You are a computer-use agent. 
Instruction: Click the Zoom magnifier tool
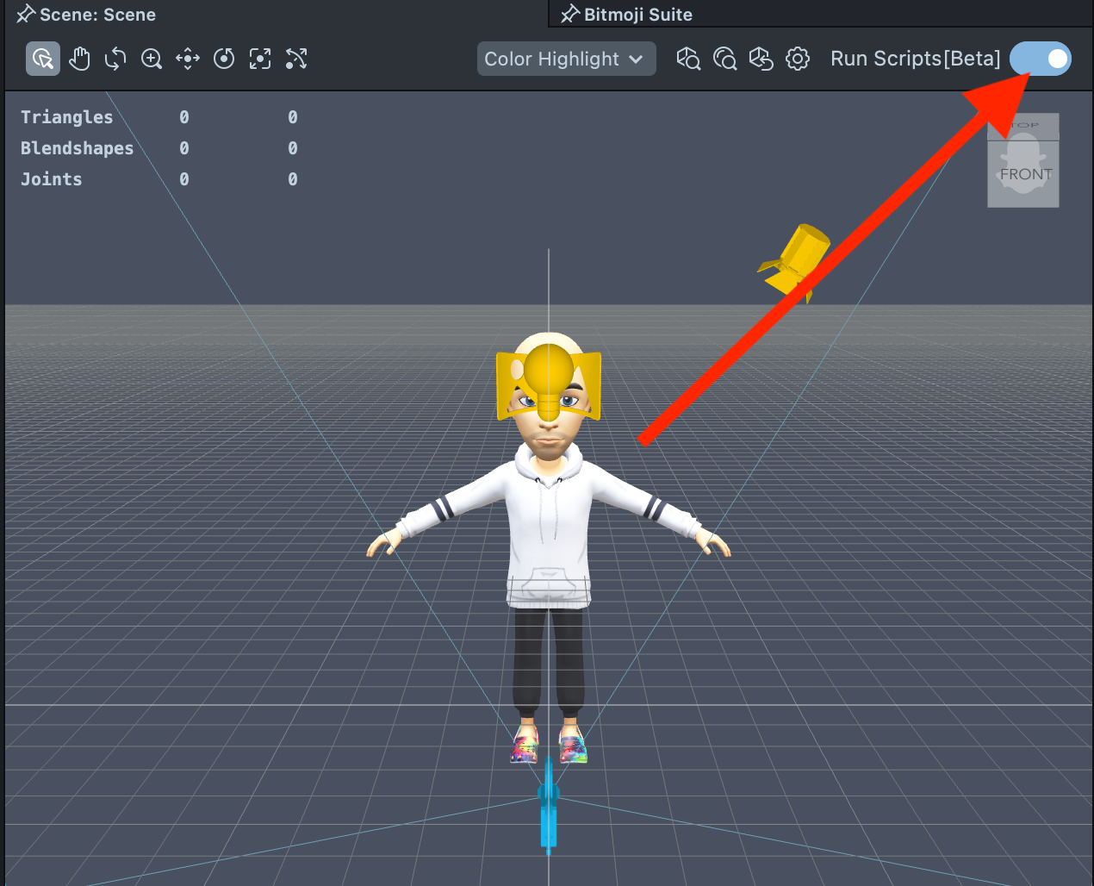click(x=152, y=59)
